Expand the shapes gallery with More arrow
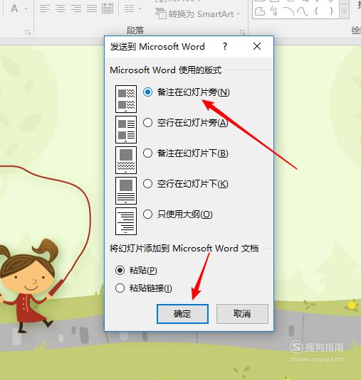Screen dimensions: 361x380 coord(344,11)
